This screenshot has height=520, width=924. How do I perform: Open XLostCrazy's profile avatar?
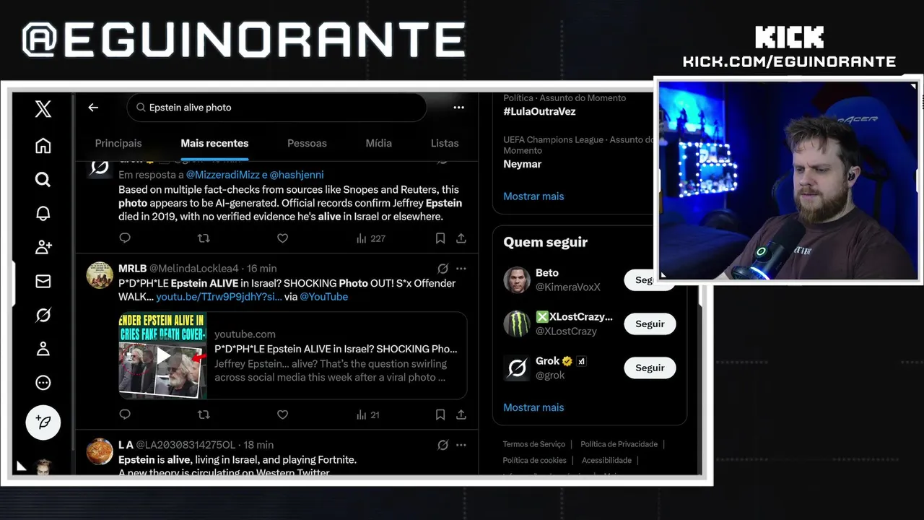(x=517, y=324)
